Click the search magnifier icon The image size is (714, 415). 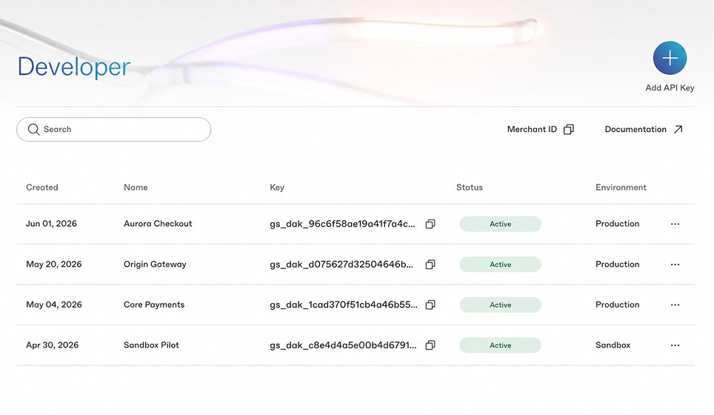click(33, 130)
